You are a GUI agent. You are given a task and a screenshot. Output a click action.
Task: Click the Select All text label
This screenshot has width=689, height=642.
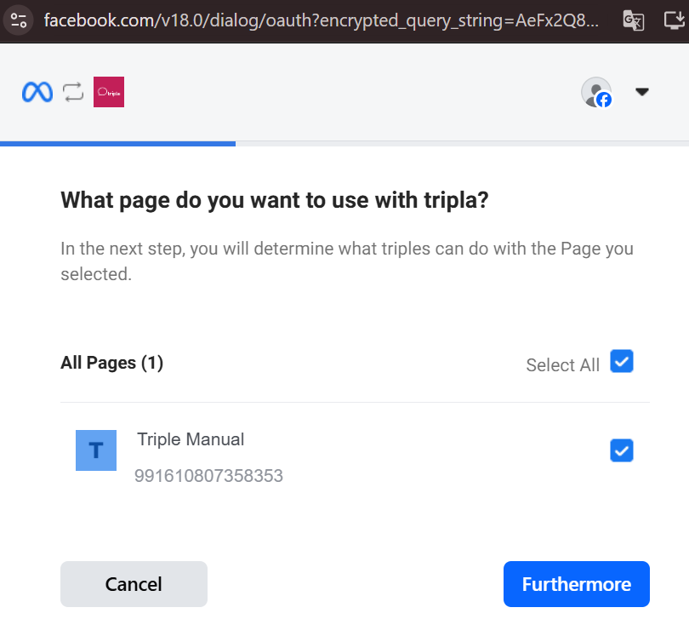pyautogui.click(x=562, y=365)
